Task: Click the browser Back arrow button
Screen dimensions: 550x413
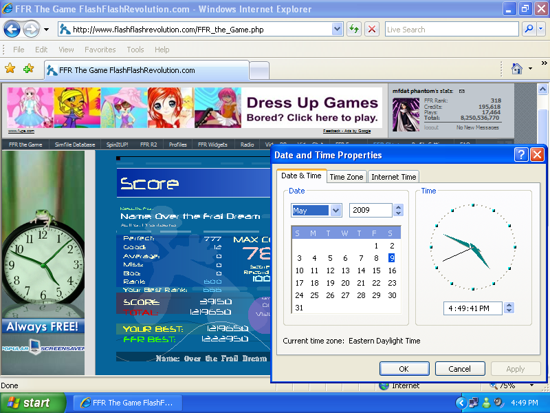Action: click(12, 29)
